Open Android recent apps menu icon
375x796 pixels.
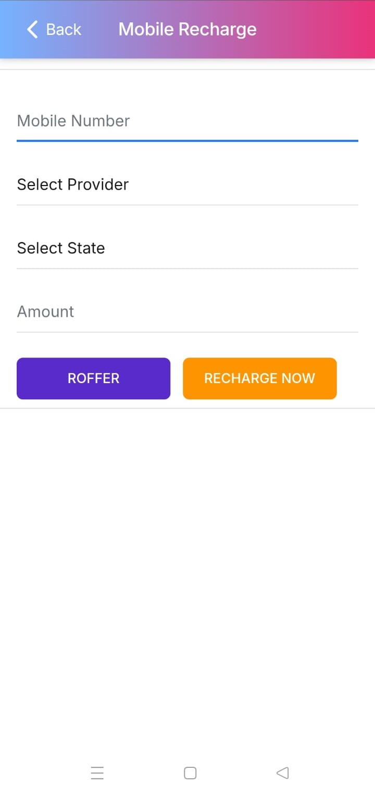click(97, 773)
